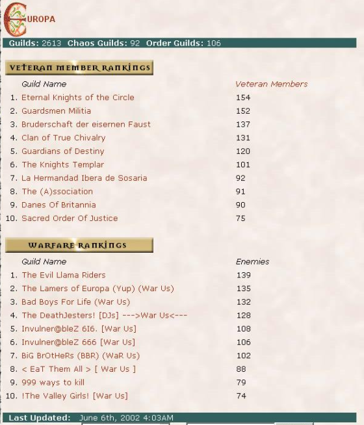
Task: Visit the Clan of True Chivalry page
Action: 64,138
